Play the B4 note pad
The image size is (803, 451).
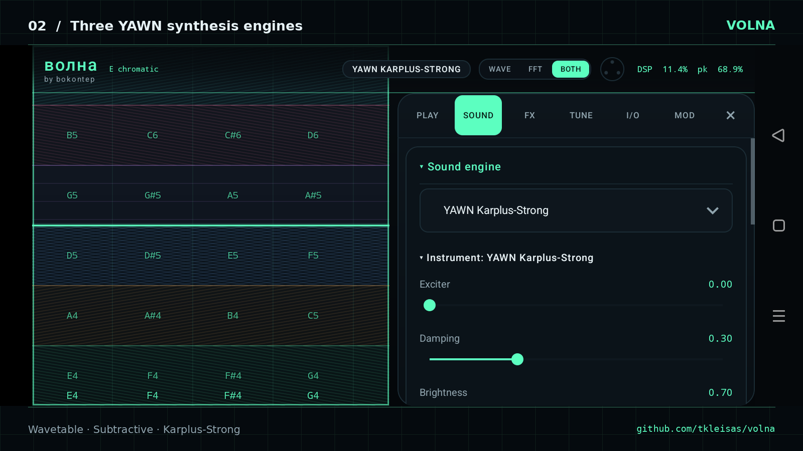point(233,316)
